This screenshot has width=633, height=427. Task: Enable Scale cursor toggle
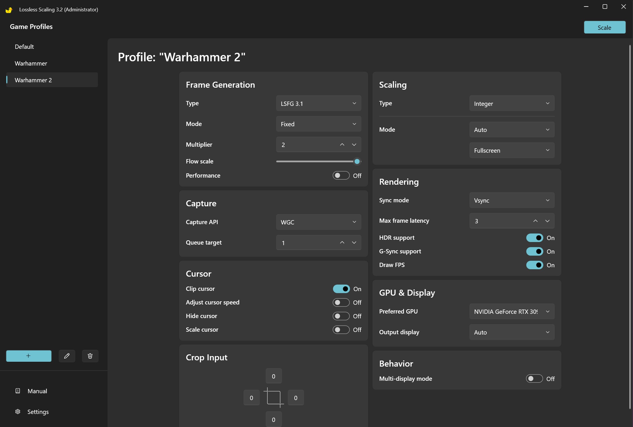pos(341,330)
